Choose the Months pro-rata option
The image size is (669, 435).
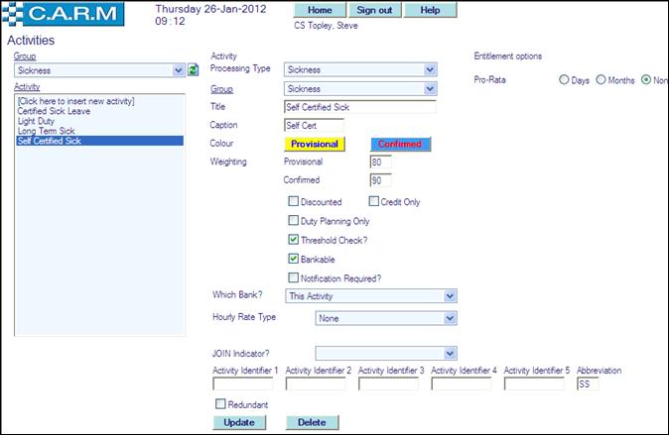[601, 79]
